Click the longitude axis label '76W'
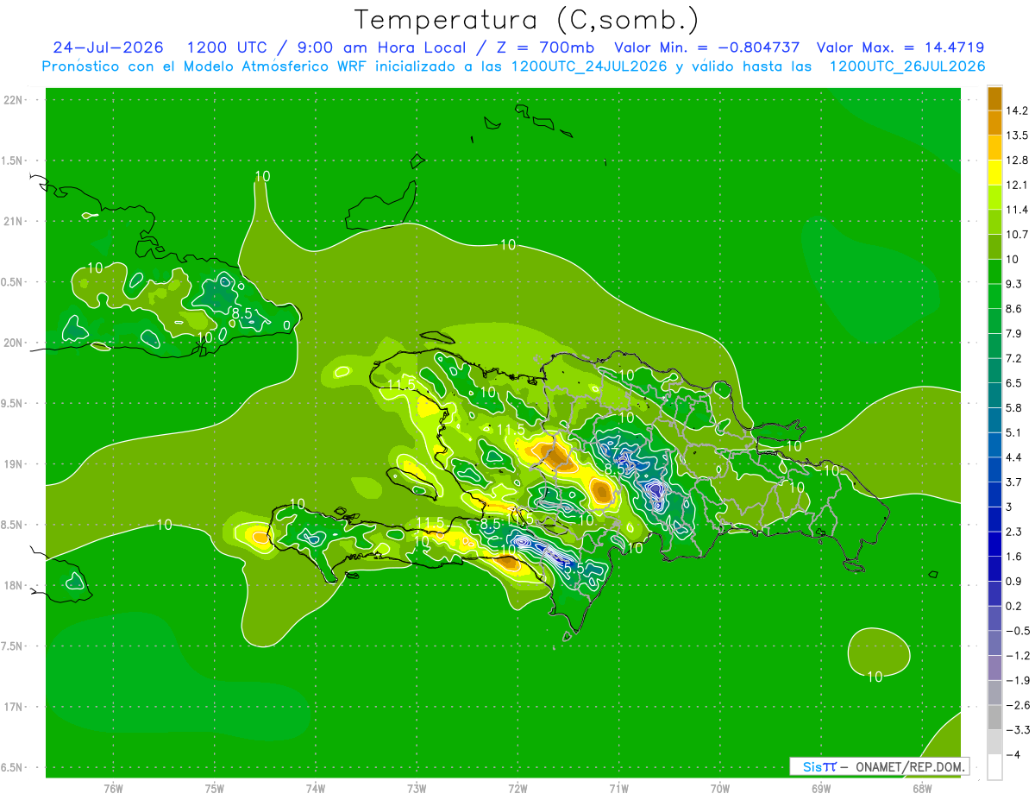 [113, 788]
